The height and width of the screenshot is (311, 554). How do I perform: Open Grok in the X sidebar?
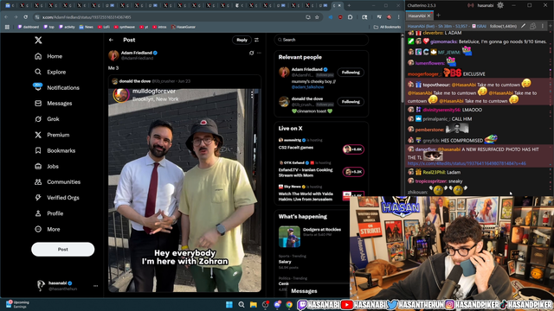(47, 119)
